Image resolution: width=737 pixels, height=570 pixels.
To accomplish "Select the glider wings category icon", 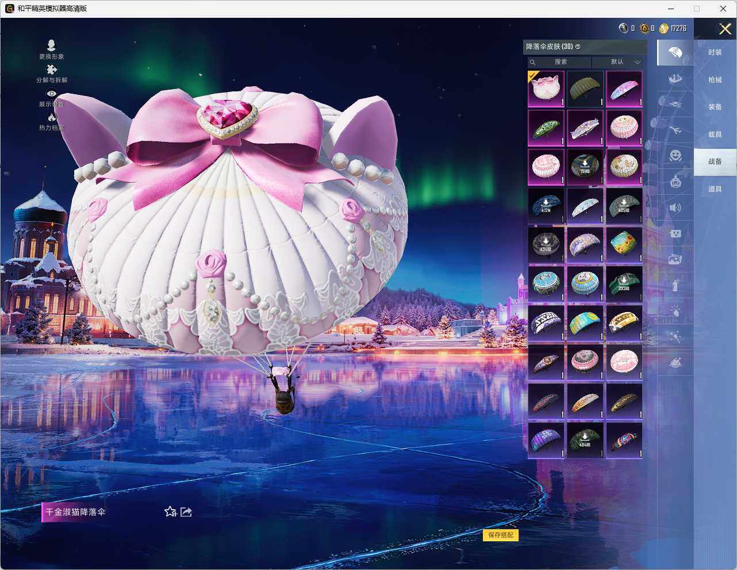I will point(675,79).
